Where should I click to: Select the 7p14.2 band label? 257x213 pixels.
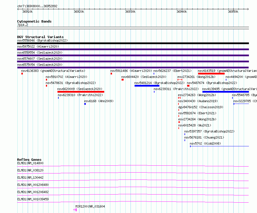click(23, 25)
